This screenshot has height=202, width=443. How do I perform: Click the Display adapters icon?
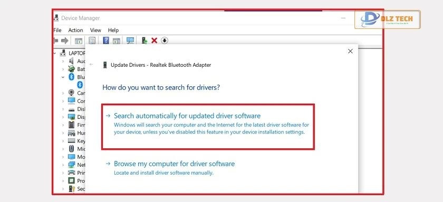pyautogui.click(x=72, y=117)
